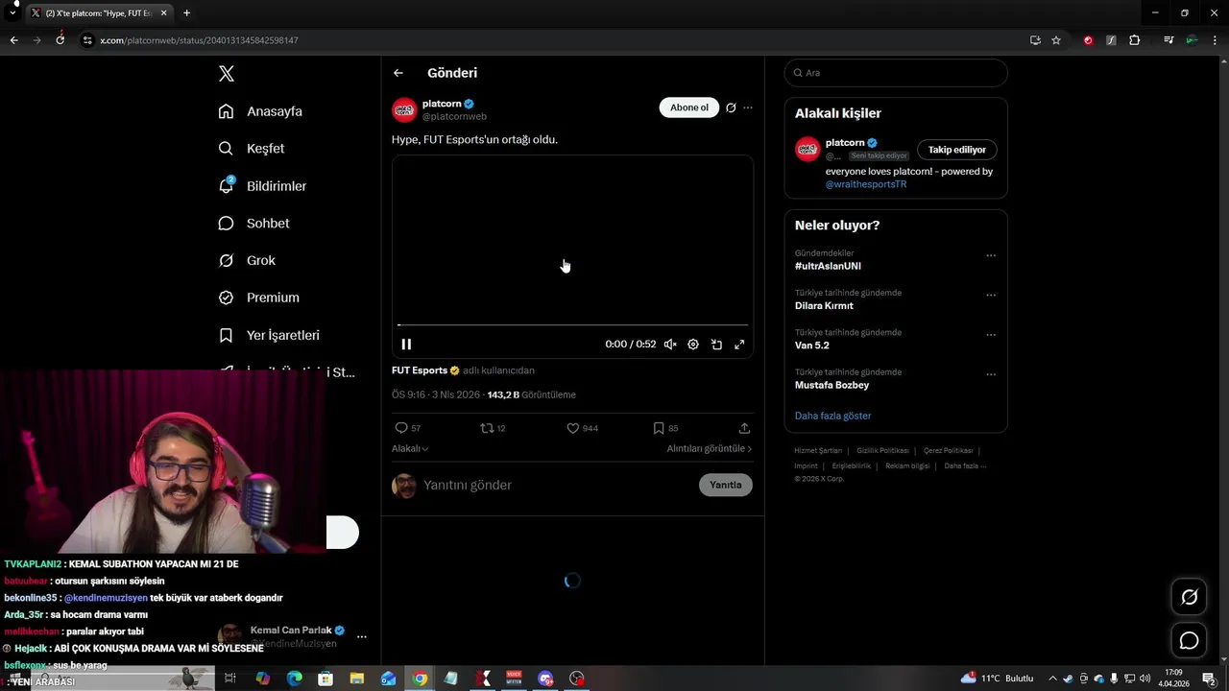The height and width of the screenshot is (691, 1229).
Task: Open trending topic Mustafa Bozbey
Action: 831,385
